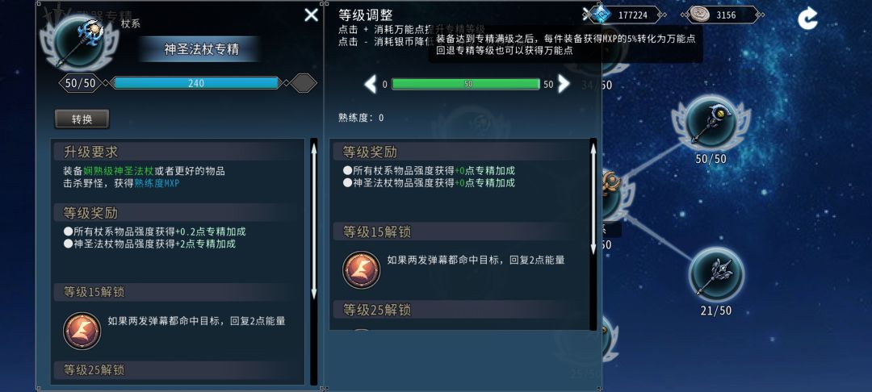Click the blue 240 mastery progress bar
Image resolution: width=872 pixels, height=392 pixels.
click(196, 83)
